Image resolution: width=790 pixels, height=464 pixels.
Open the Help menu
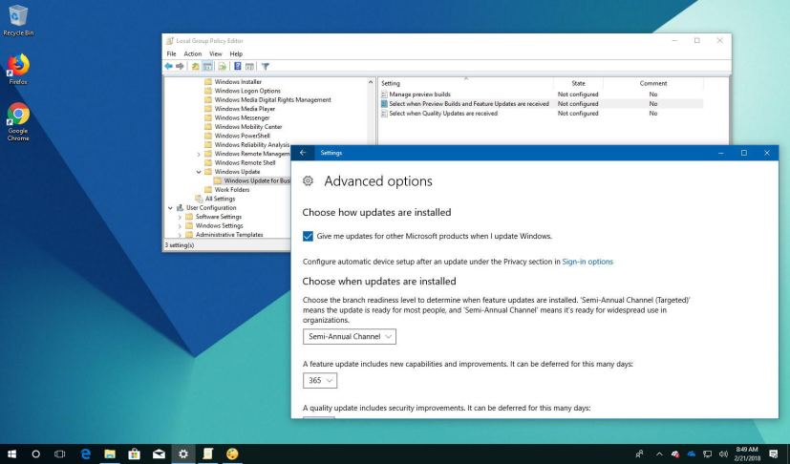236,53
